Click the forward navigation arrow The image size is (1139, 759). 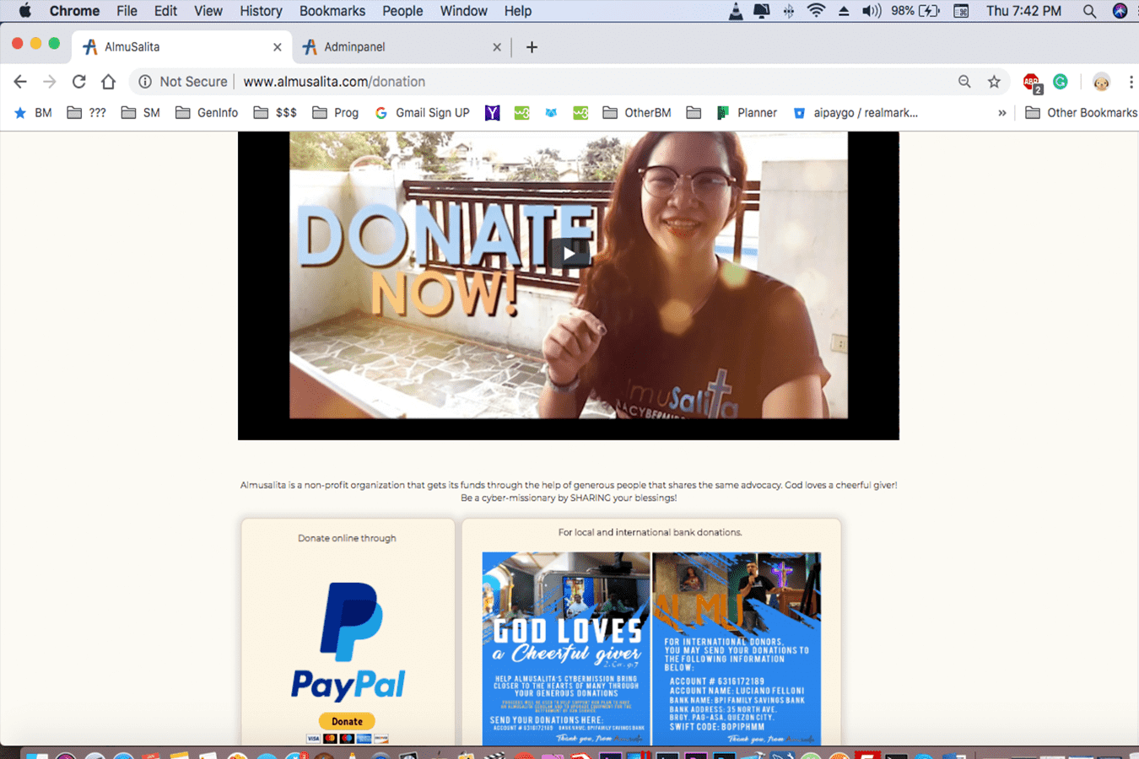(x=50, y=82)
